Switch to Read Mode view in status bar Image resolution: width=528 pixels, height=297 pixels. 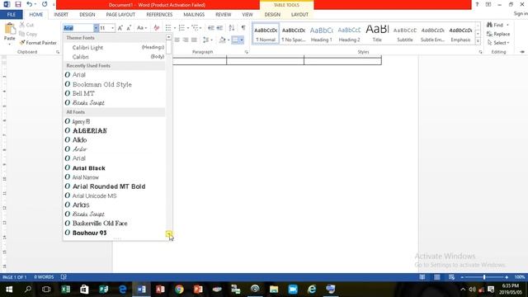point(422,277)
